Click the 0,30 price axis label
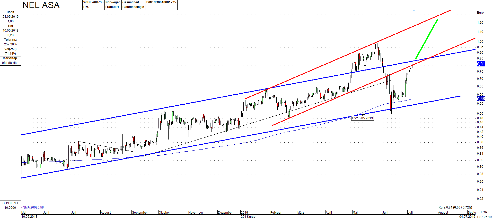493x219 pixels. click(480, 167)
